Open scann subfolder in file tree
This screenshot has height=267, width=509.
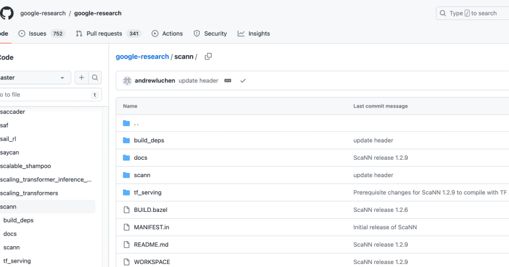tap(11, 248)
